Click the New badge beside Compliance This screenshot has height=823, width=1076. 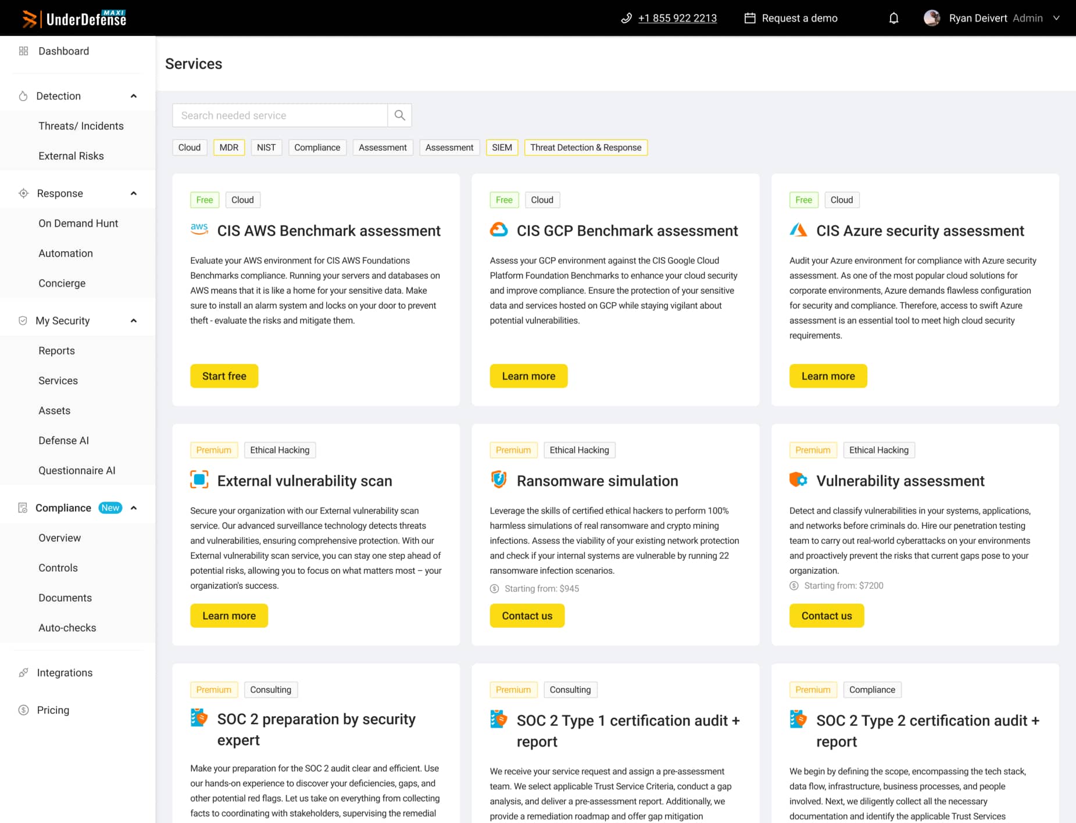click(110, 508)
